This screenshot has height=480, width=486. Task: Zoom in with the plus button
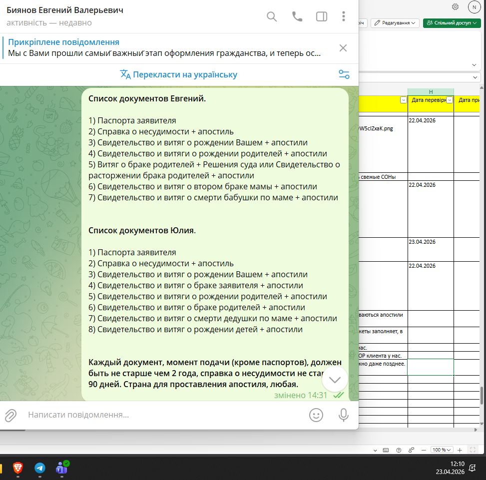coord(460,450)
